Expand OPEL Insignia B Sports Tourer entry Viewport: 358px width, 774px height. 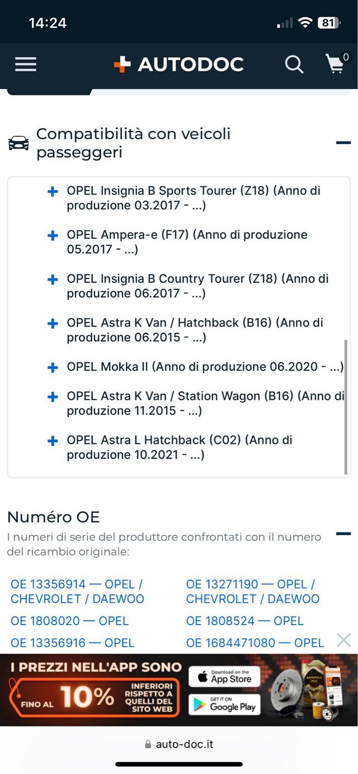pyautogui.click(x=52, y=191)
